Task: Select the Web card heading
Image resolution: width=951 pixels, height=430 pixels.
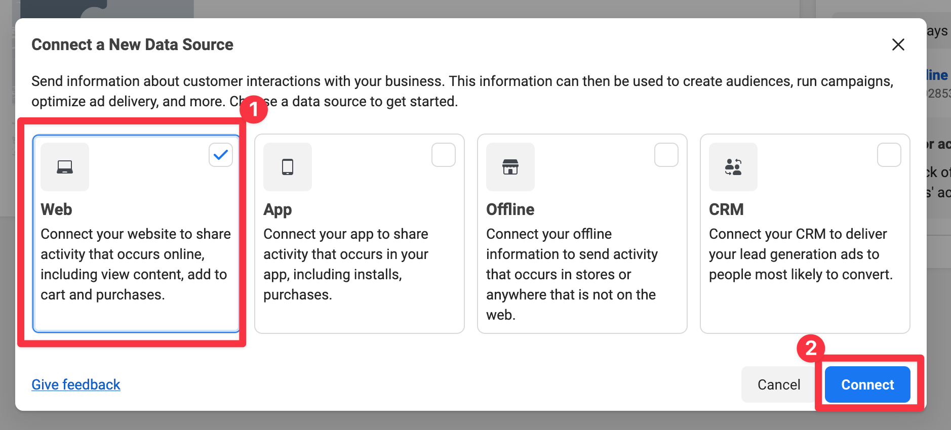Action: tap(56, 209)
